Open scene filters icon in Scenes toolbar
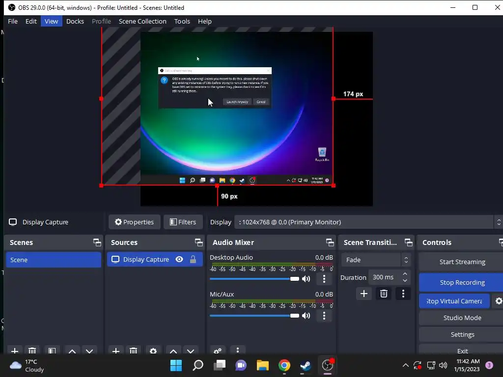This screenshot has width=503, height=377. click(x=52, y=350)
